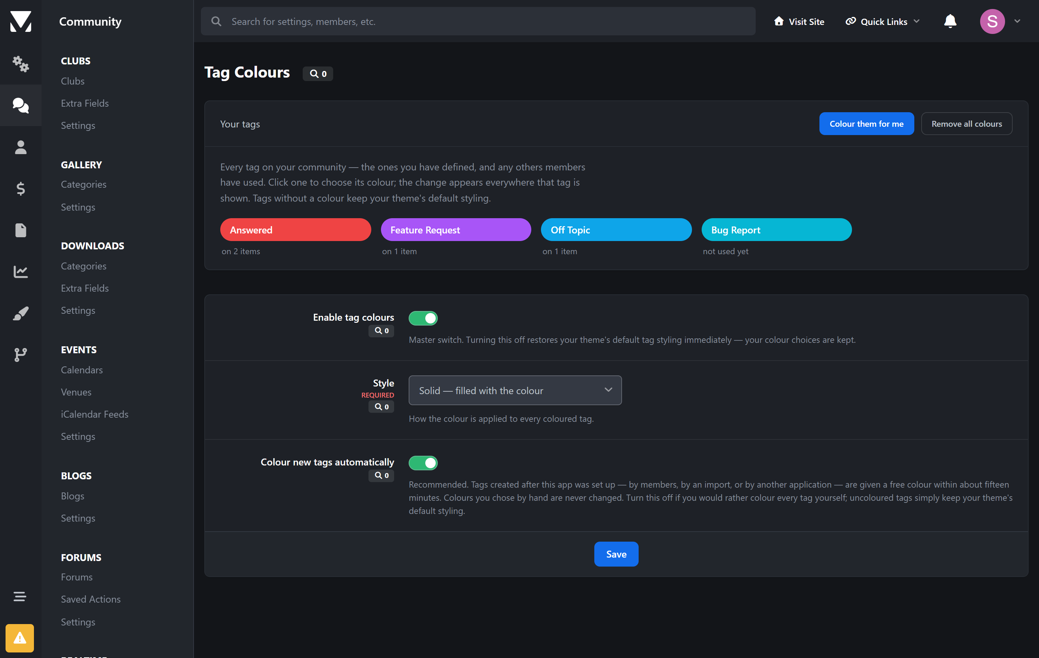Click the hamburger menu icon in sidebar
1039x658 pixels.
tap(20, 596)
